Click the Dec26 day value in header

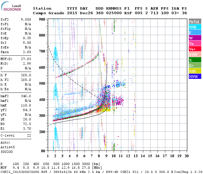[86, 13]
